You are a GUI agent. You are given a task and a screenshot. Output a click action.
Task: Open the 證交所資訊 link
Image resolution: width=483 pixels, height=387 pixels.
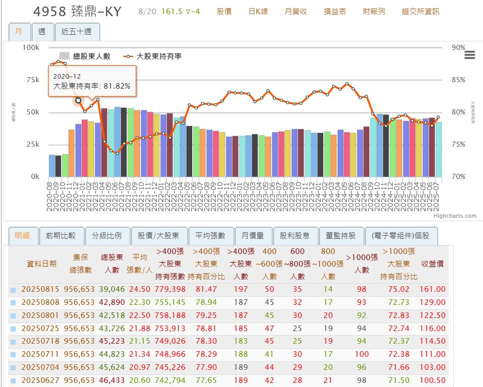pos(420,11)
